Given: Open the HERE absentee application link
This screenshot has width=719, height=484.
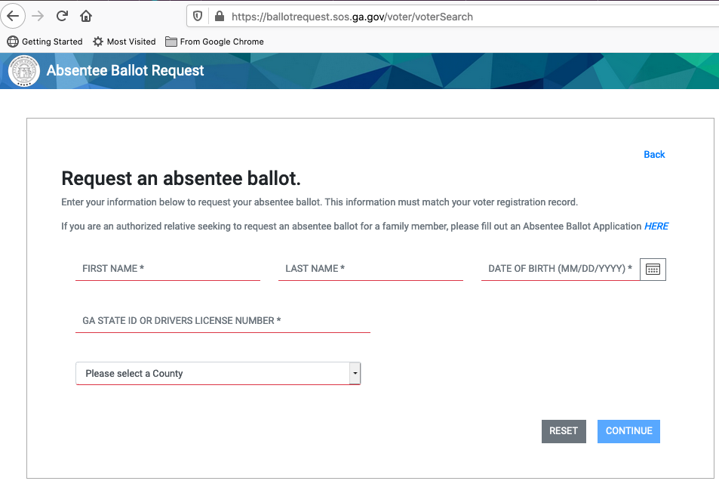Looking at the screenshot, I should coord(656,226).
